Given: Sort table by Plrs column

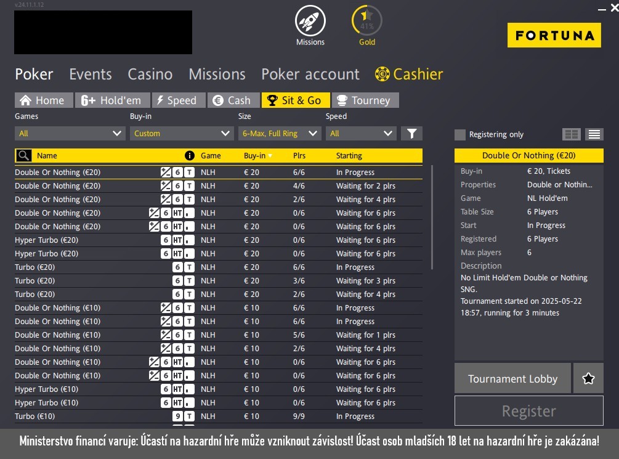Looking at the screenshot, I should pos(299,156).
